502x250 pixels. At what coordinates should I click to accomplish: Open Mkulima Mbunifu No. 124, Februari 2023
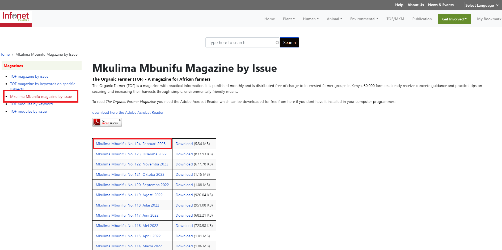(x=131, y=144)
